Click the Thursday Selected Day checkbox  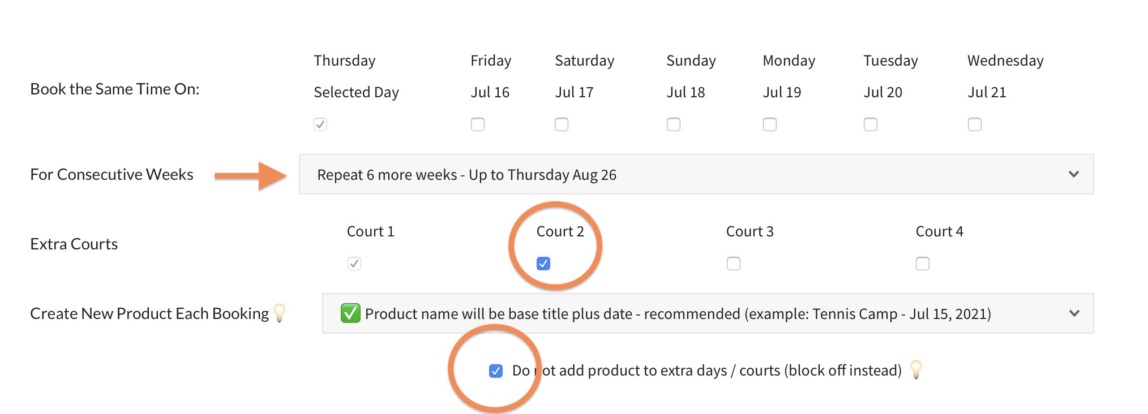click(320, 124)
